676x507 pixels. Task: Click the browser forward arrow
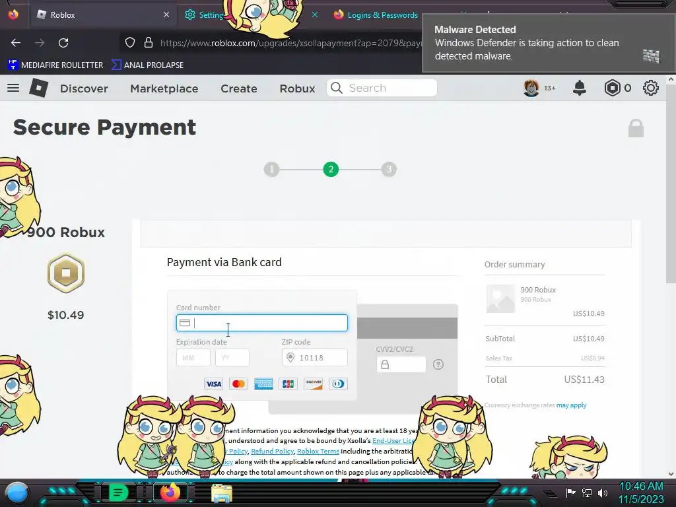pos(40,43)
